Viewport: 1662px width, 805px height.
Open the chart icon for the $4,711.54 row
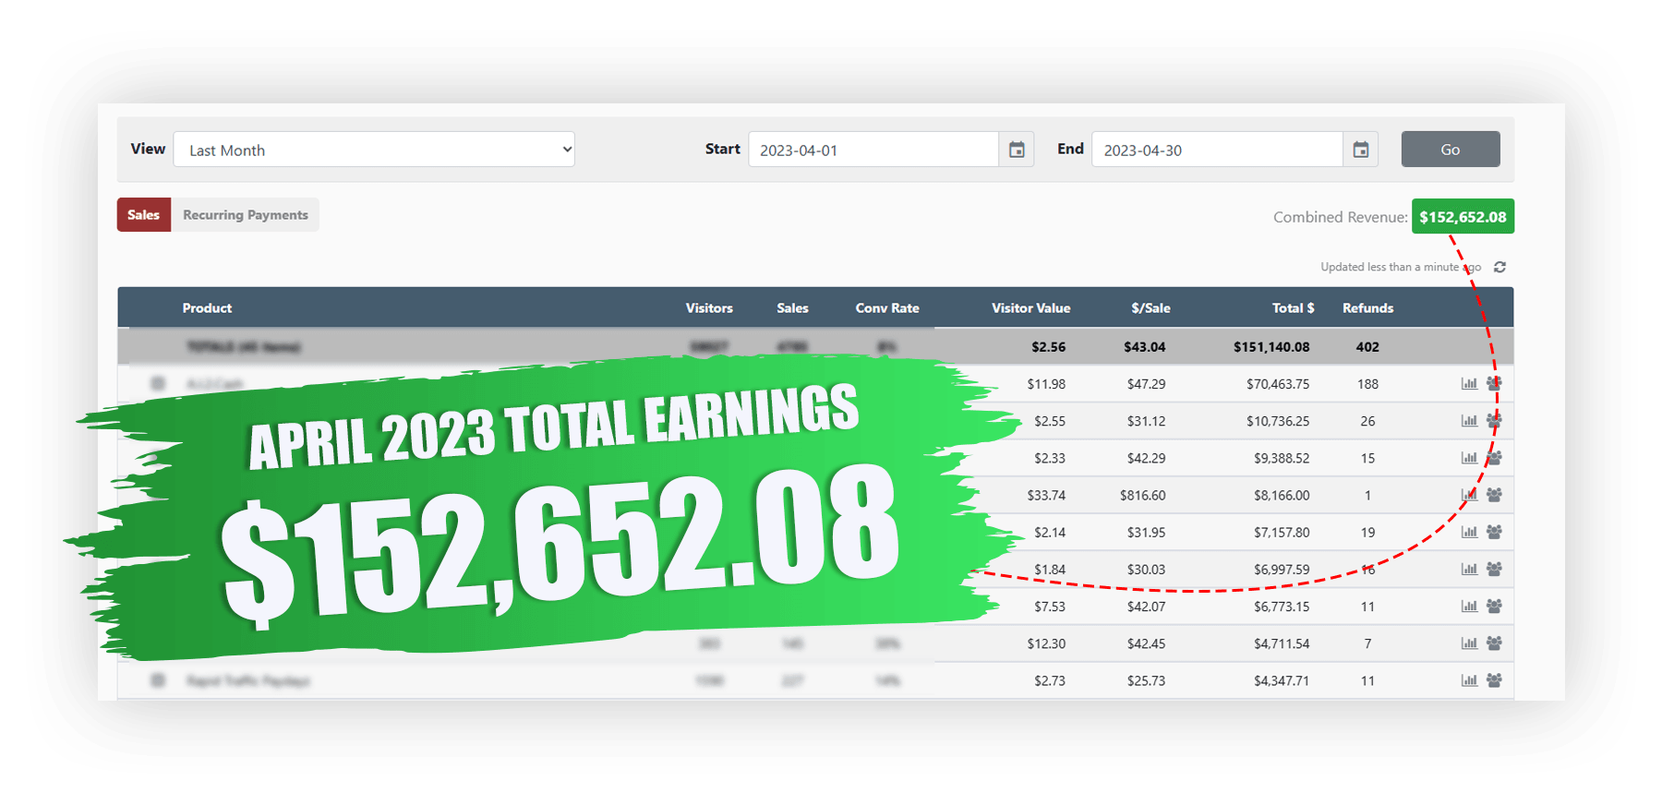pos(1469,643)
